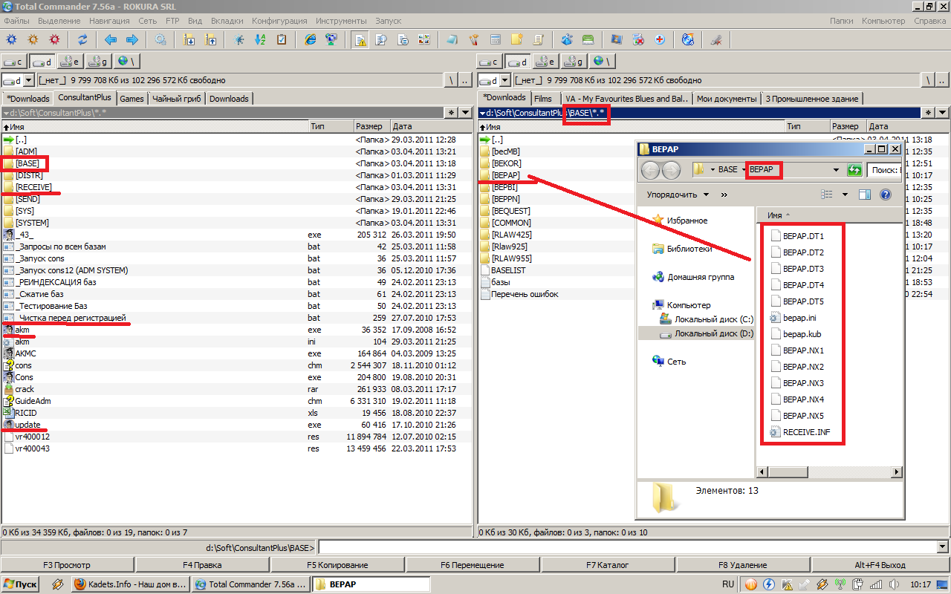This screenshot has height=594, width=951.
Task: Click F8 Удаление button
Action: (x=743, y=565)
